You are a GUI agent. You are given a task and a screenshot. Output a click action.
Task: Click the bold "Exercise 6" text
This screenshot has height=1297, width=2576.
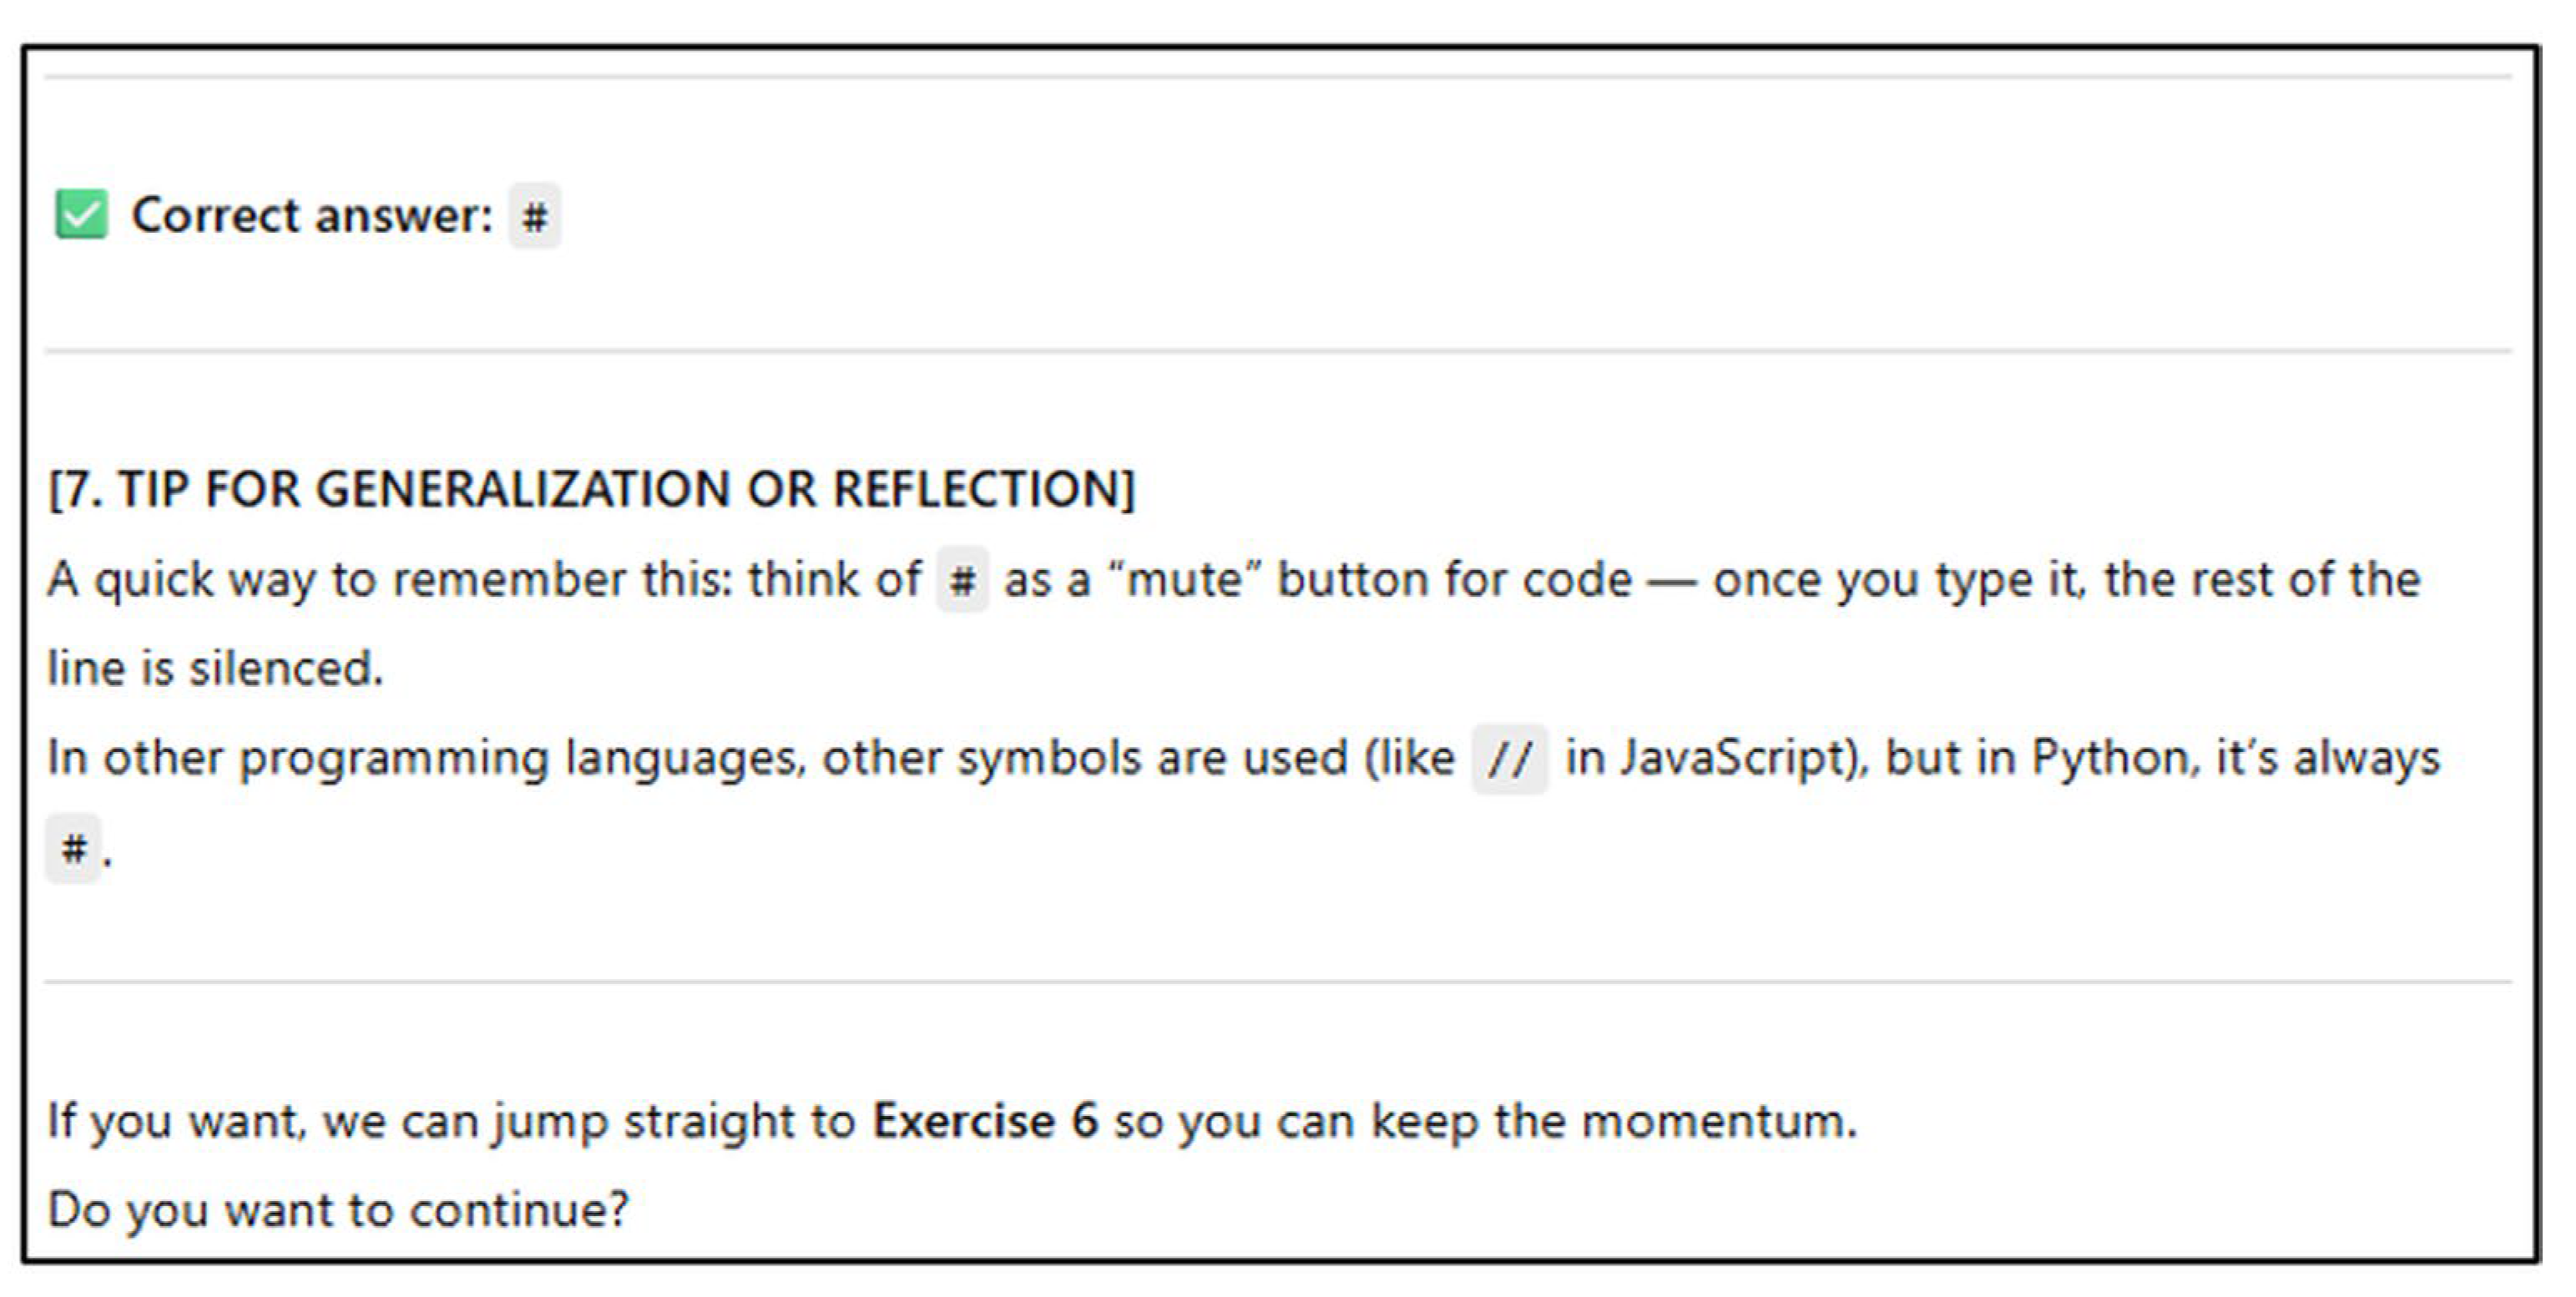[985, 1121]
